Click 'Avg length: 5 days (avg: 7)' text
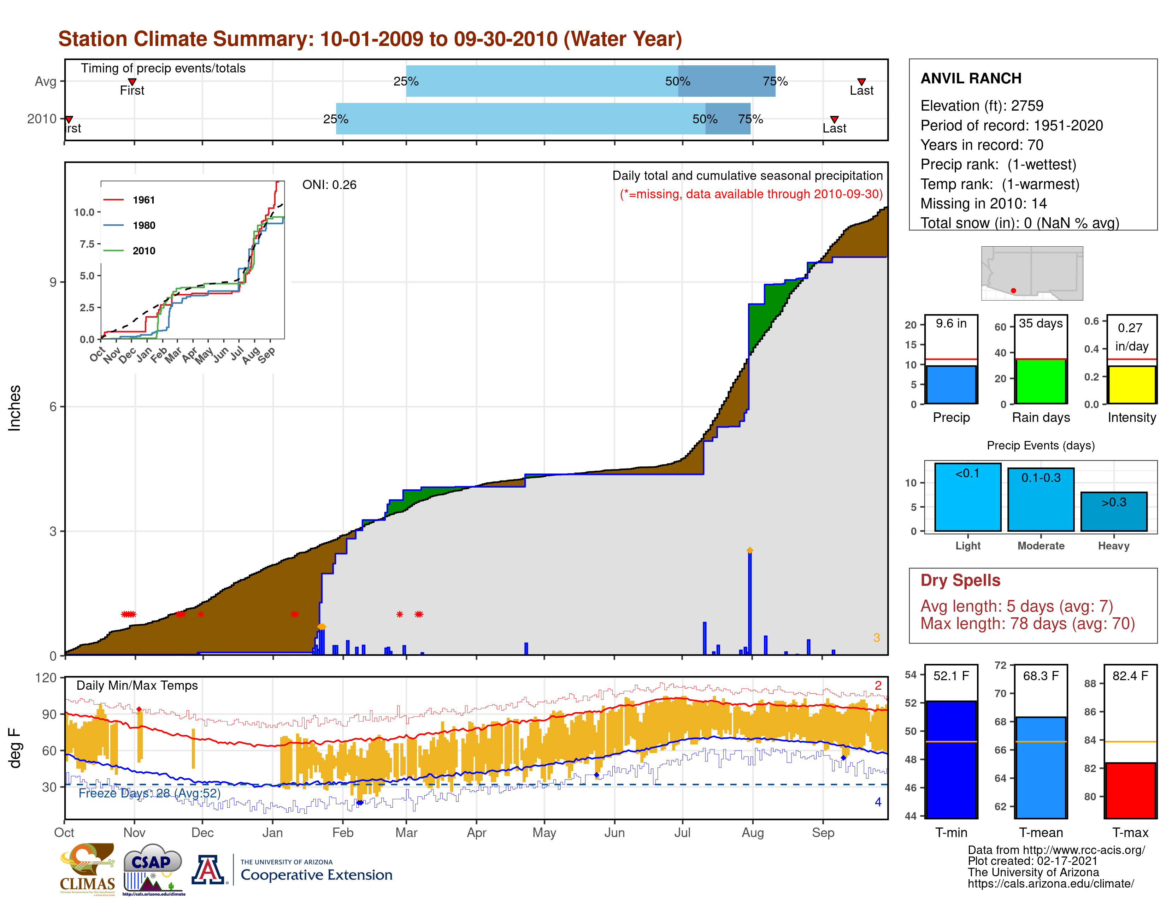Image resolution: width=1166 pixels, height=901 pixels. pos(1017,606)
